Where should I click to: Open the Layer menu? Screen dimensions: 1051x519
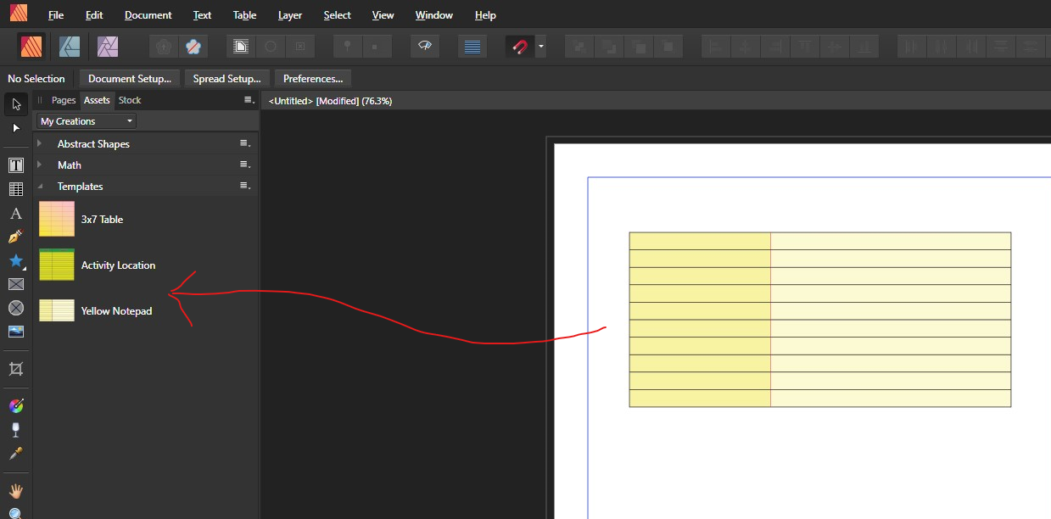click(x=289, y=15)
